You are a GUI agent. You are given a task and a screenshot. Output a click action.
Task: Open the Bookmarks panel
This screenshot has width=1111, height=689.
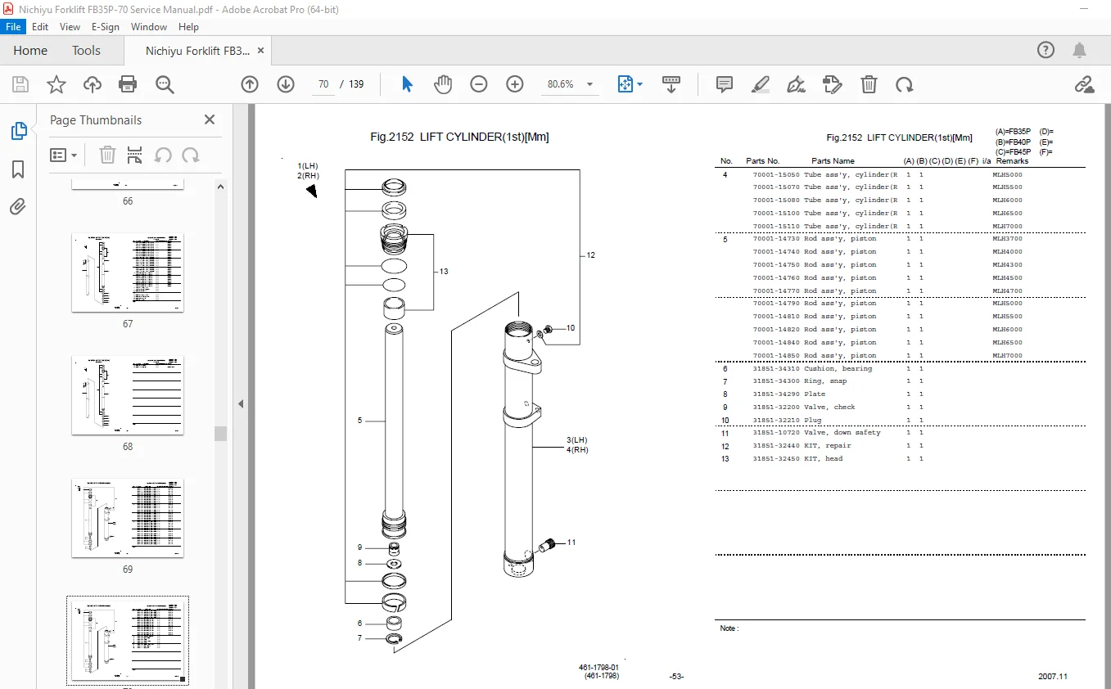point(18,169)
